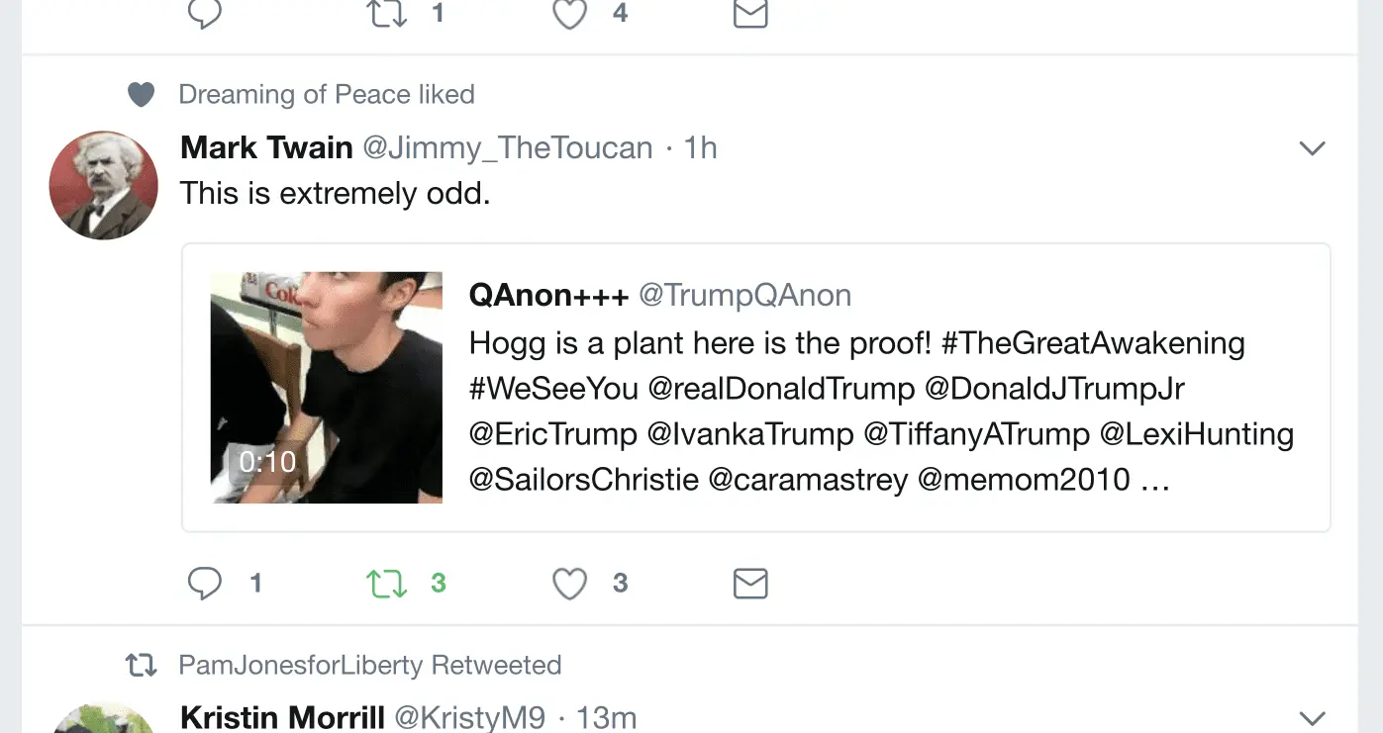Click envelope icon on the top tweet

click(750, 14)
